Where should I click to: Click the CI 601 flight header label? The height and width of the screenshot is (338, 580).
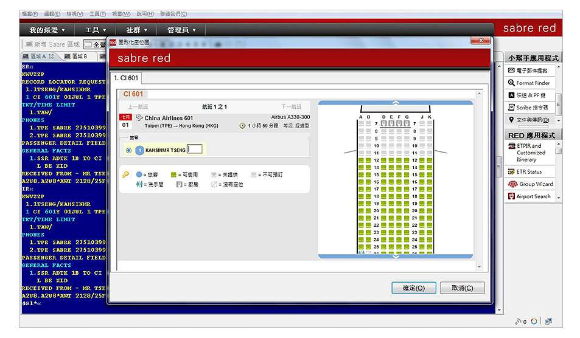pyautogui.click(x=133, y=94)
